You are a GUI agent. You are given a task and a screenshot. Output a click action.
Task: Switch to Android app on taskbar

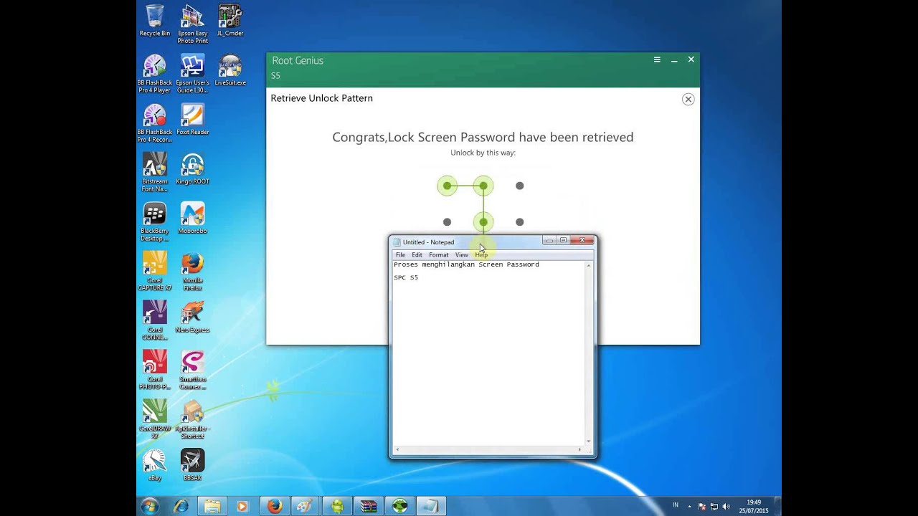[337, 506]
